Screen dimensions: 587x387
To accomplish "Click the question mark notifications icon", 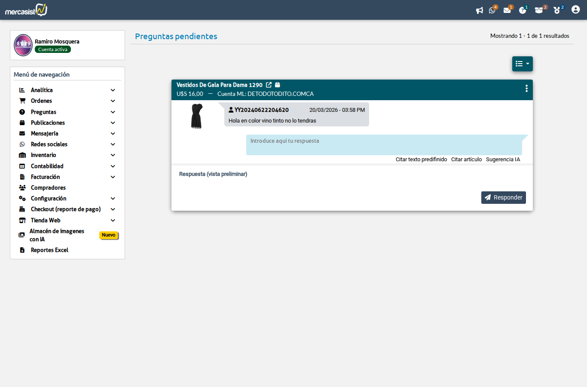I will pos(522,10).
